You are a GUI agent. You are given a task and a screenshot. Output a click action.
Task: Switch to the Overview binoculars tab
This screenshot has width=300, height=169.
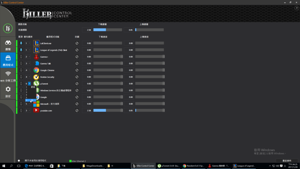click(8, 45)
